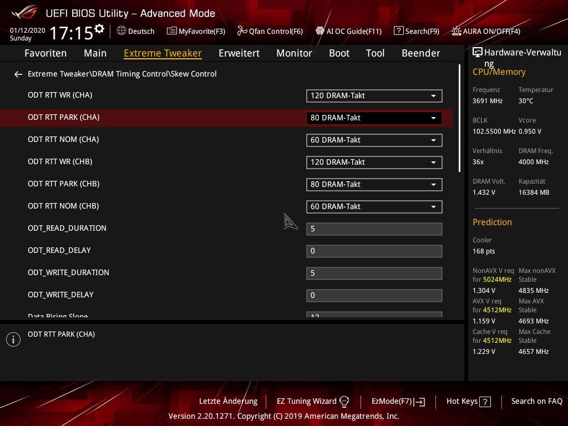Click EZ Tuning Wizard lightbulb icon

point(344,402)
